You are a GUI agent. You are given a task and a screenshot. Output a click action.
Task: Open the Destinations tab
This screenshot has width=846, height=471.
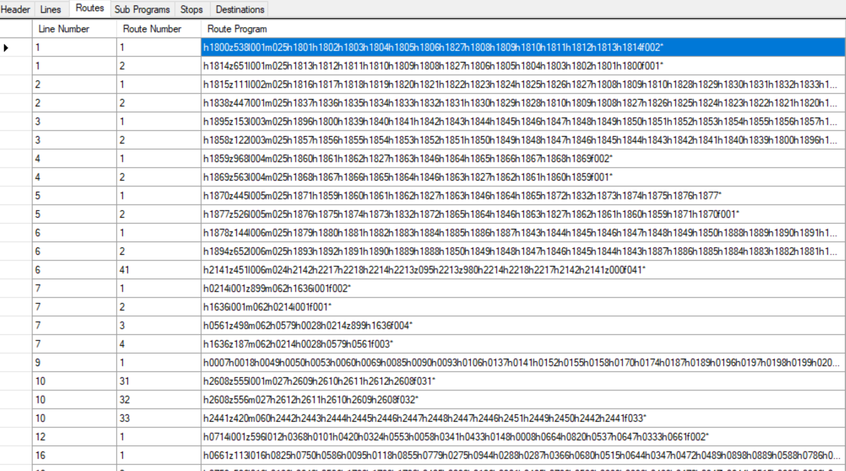pos(240,10)
